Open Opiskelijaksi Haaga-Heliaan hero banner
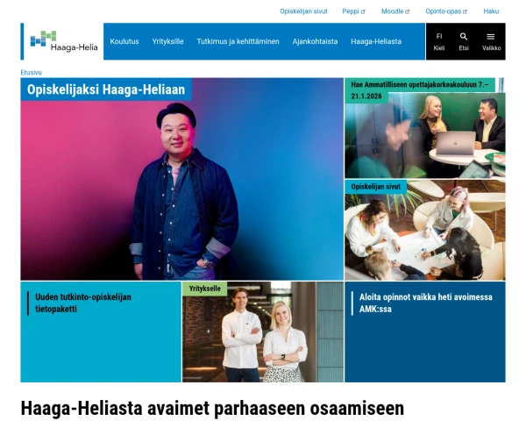Image resolution: width=526 pixels, height=421 pixels. [x=181, y=179]
